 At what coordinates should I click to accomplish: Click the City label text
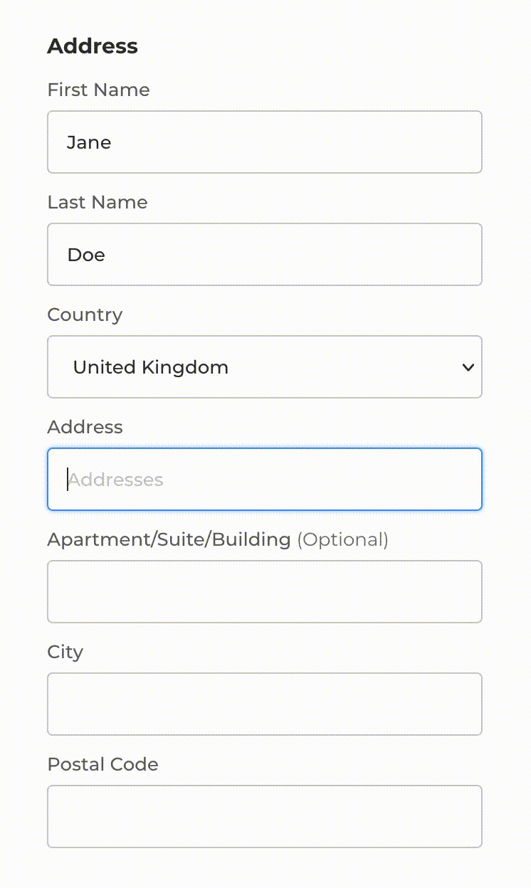point(65,652)
